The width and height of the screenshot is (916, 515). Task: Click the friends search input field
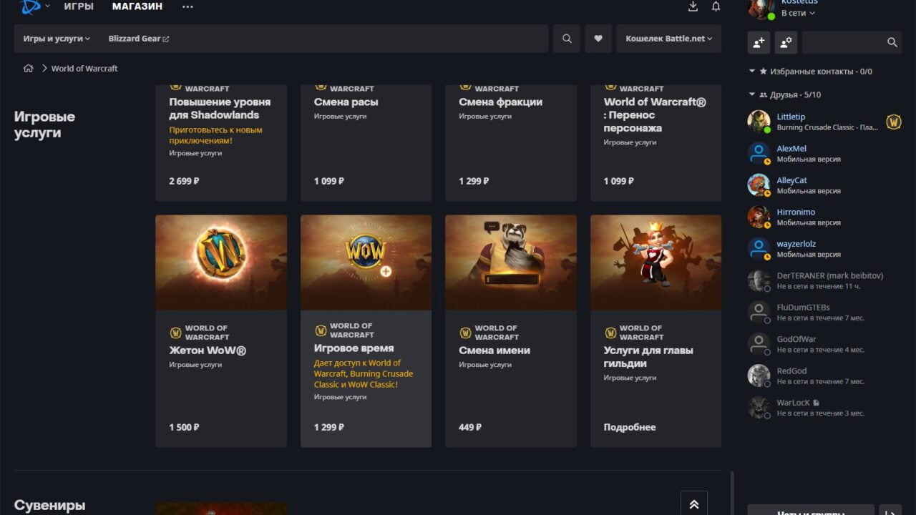point(843,42)
